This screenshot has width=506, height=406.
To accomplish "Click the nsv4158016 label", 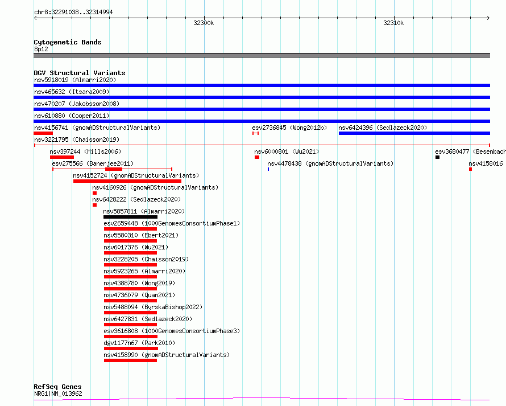I will (x=486, y=163).
